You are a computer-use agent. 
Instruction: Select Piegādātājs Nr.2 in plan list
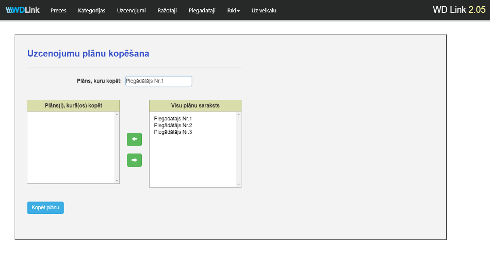pos(173,126)
